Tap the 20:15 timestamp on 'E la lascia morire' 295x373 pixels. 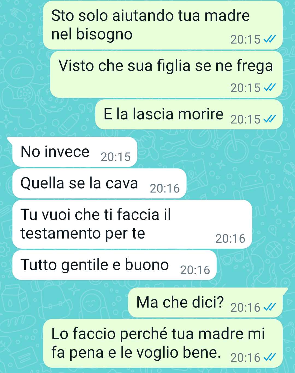click(245, 119)
